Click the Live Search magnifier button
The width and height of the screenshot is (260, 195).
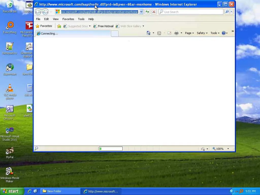pyautogui.click(x=227, y=12)
